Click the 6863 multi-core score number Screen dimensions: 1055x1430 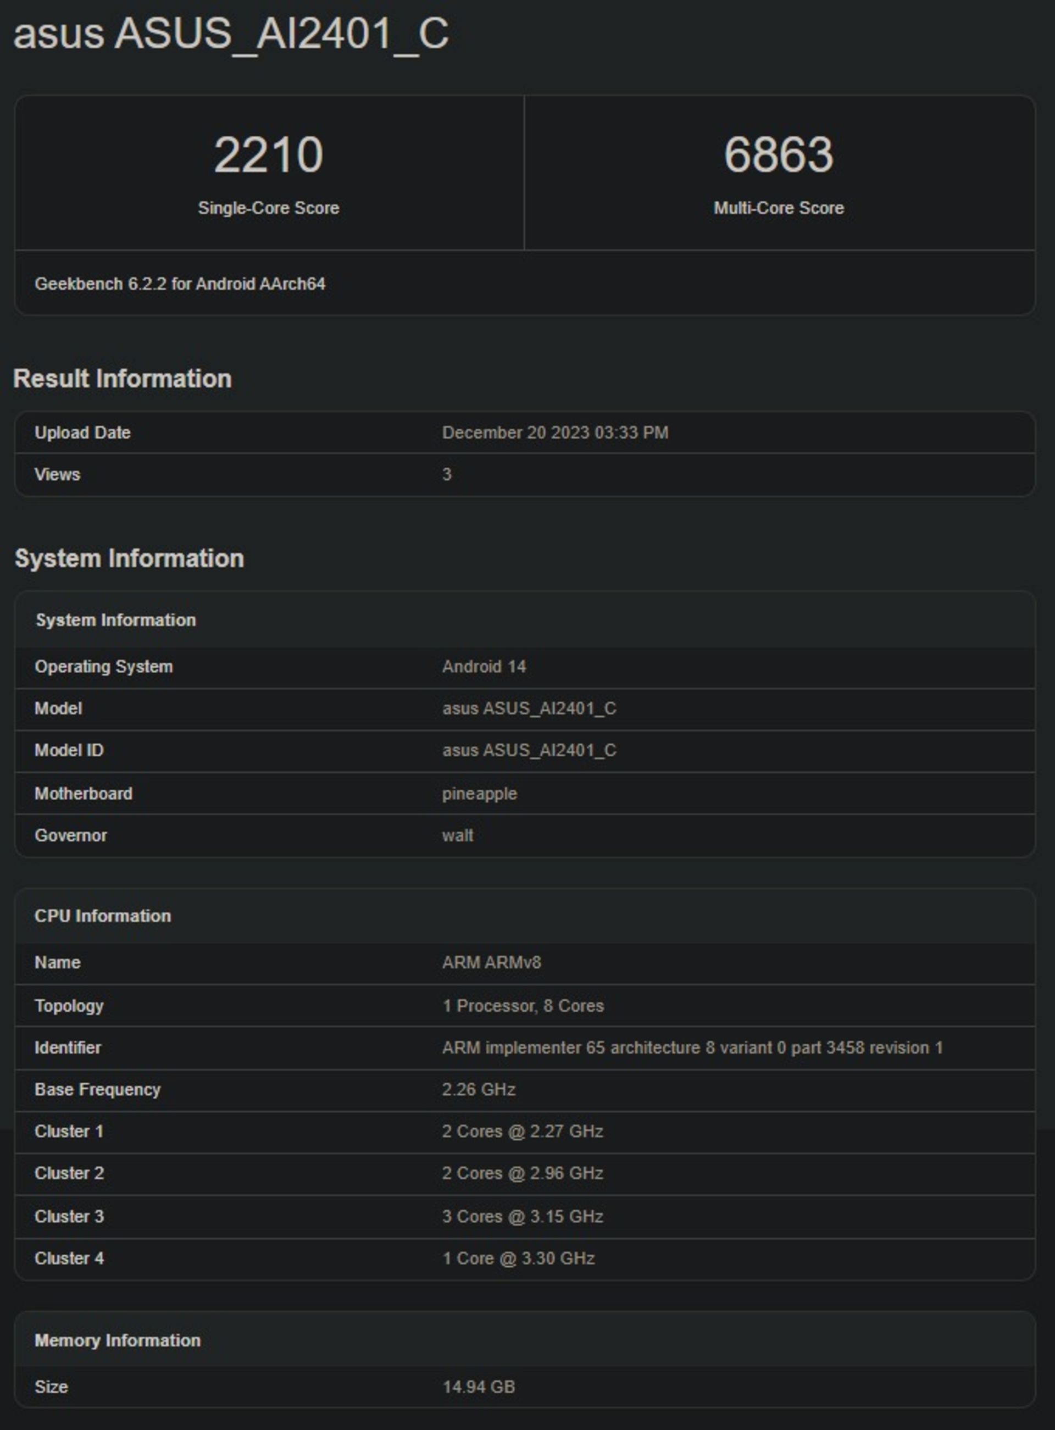point(778,154)
